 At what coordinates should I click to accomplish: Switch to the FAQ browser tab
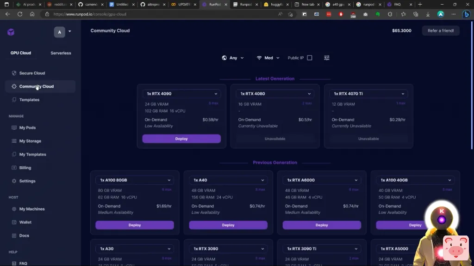pyautogui.click(x=399, y=4)
